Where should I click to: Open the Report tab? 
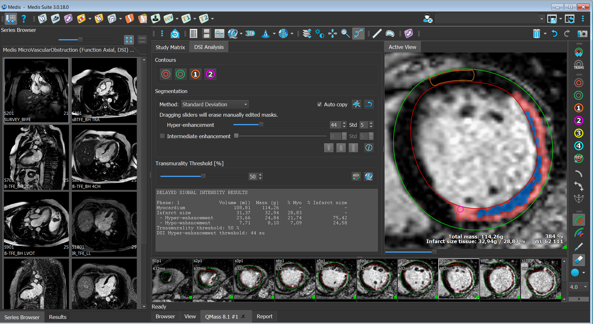pyautogui.click(x=264, y=316)
